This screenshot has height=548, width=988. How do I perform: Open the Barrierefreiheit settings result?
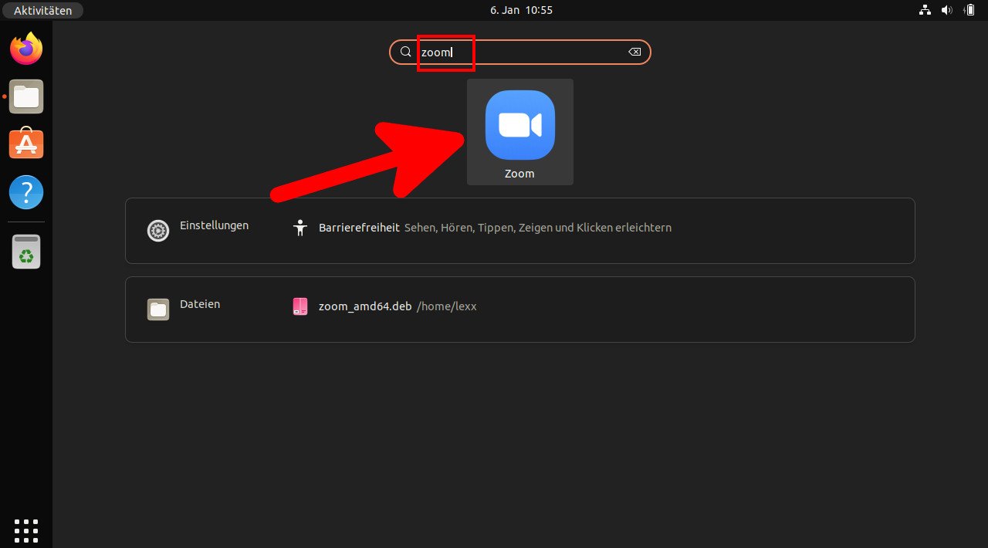(359, 228)
